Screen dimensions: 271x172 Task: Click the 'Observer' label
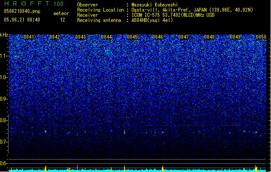tap(87, 5)
